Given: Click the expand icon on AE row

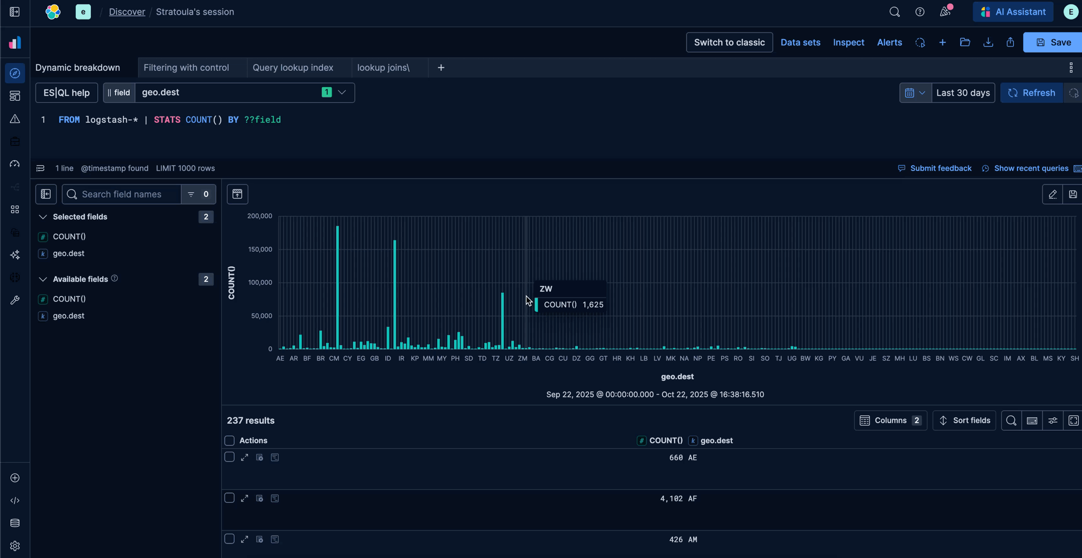Looking at the screenshot, I should click(x=245, y=457).
